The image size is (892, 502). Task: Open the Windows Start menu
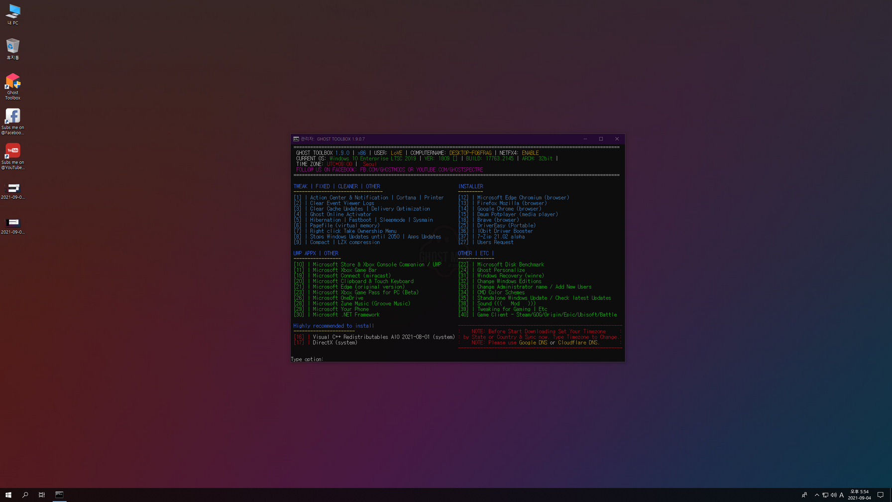click(x=8, y=495)
